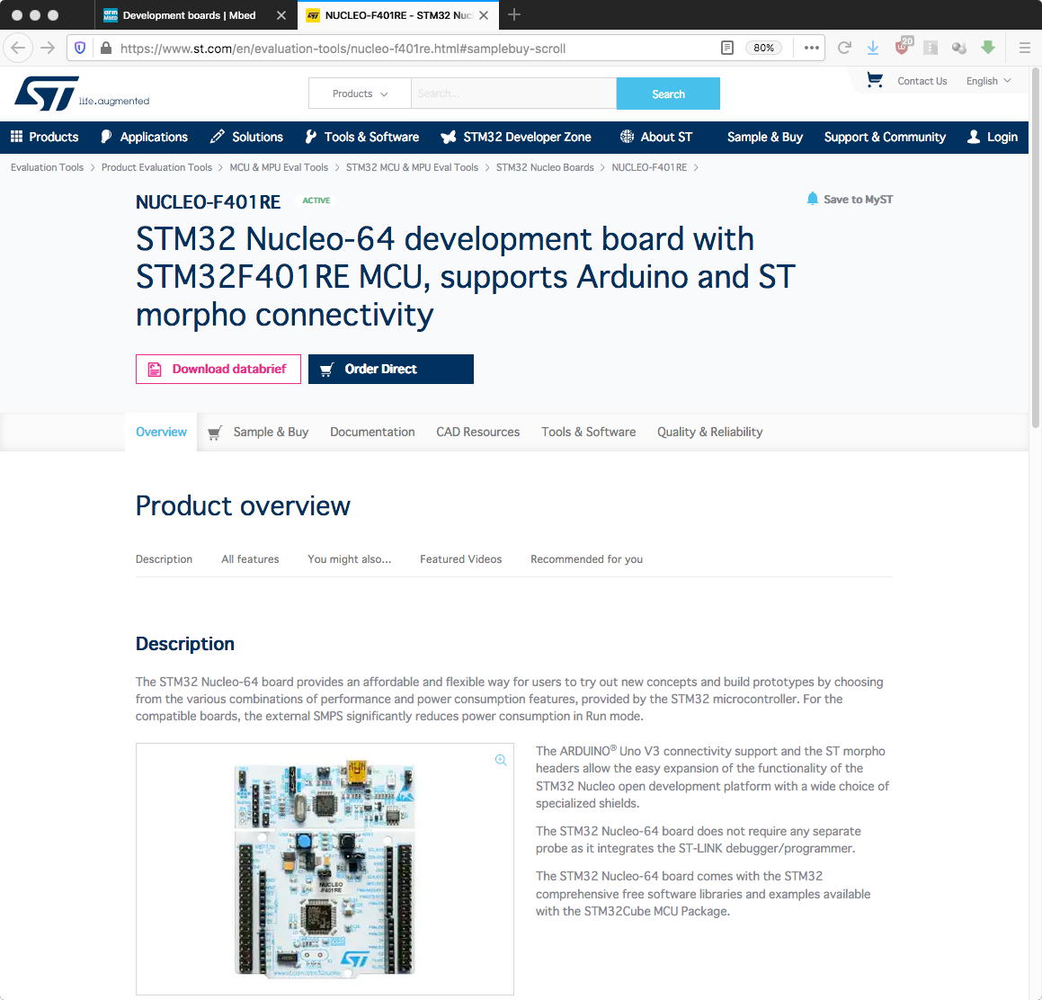Open the Tools & Software nav menu
Viewport: 1042px width, 1000px height.
362,137
